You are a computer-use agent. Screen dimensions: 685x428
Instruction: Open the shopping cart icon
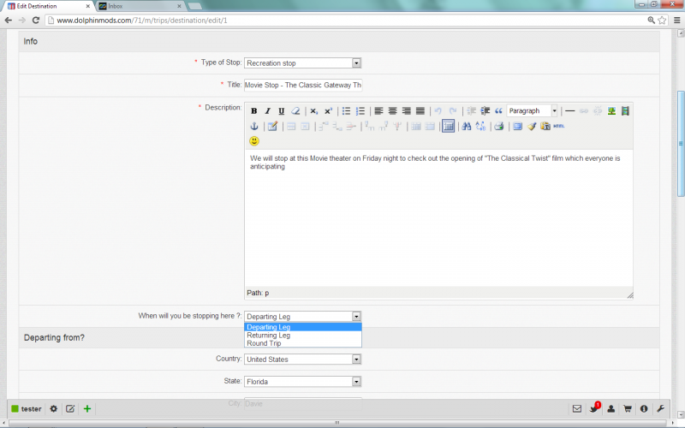628,409
